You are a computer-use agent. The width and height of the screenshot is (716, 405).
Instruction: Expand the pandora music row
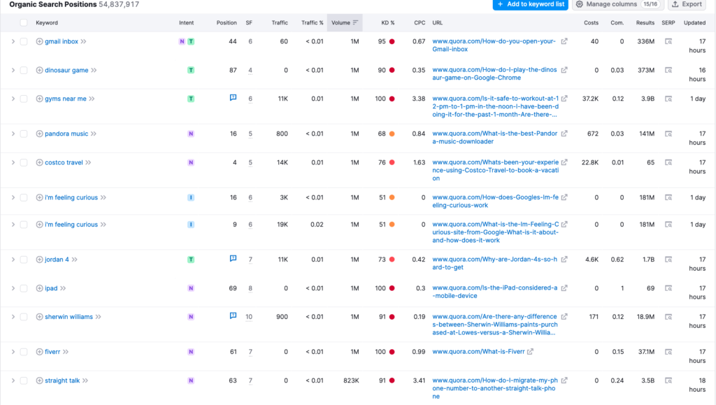pyautogui.click(x=13, y=134)
